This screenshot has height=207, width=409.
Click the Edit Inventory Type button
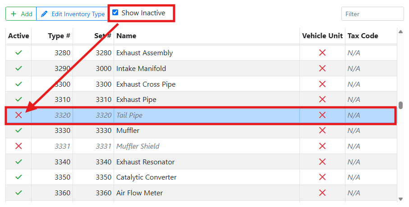(73, 14)
